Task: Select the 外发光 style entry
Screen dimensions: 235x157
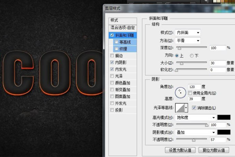Action: [121, 103]
